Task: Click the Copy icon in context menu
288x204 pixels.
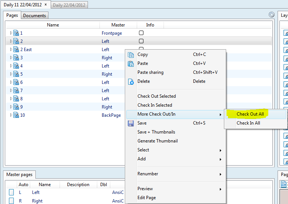Action: click(x=131, y=55)
